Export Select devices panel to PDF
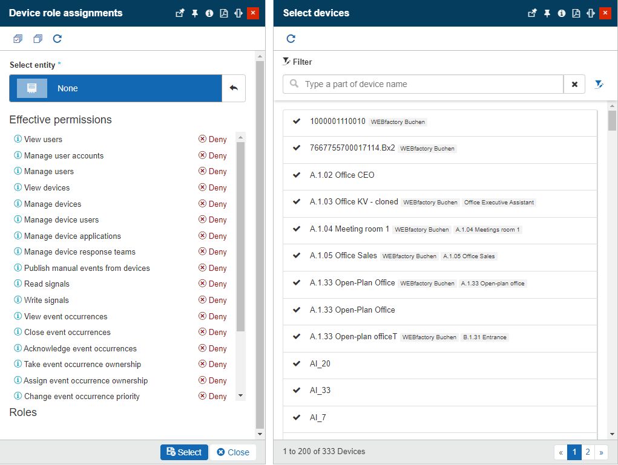The width and height of the screenshot is (618, 465). click(576, 13)
